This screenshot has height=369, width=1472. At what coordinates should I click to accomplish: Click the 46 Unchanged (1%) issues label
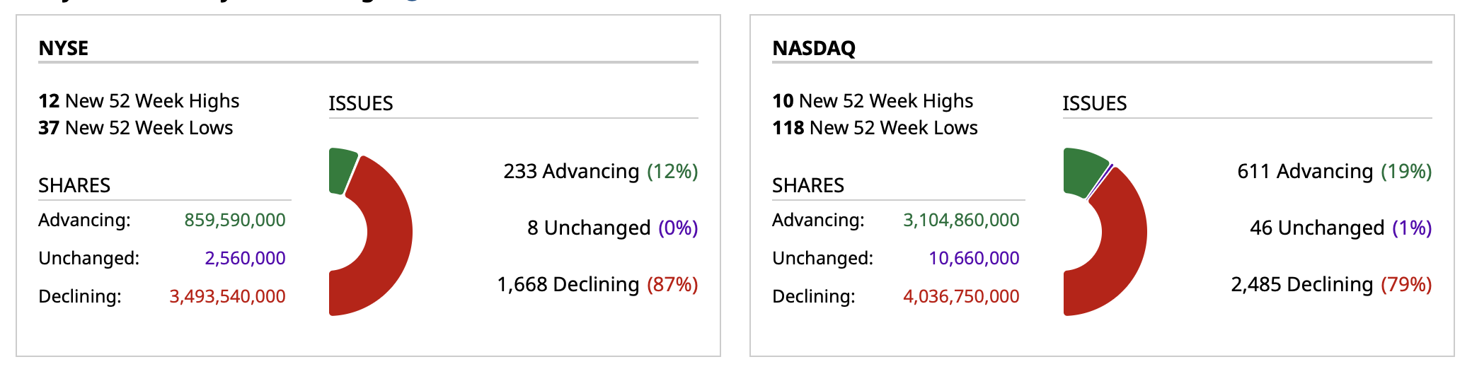pyautogui.click(x=1340, y=228)
